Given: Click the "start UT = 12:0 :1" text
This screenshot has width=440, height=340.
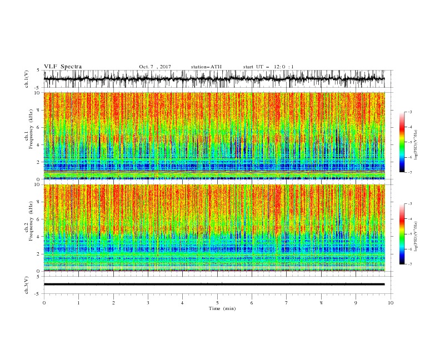Looking at the screenshot, I should [x=268, y=67].
